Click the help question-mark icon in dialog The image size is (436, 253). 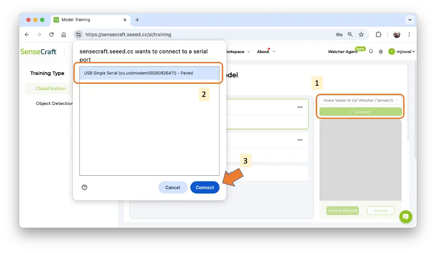85,187
